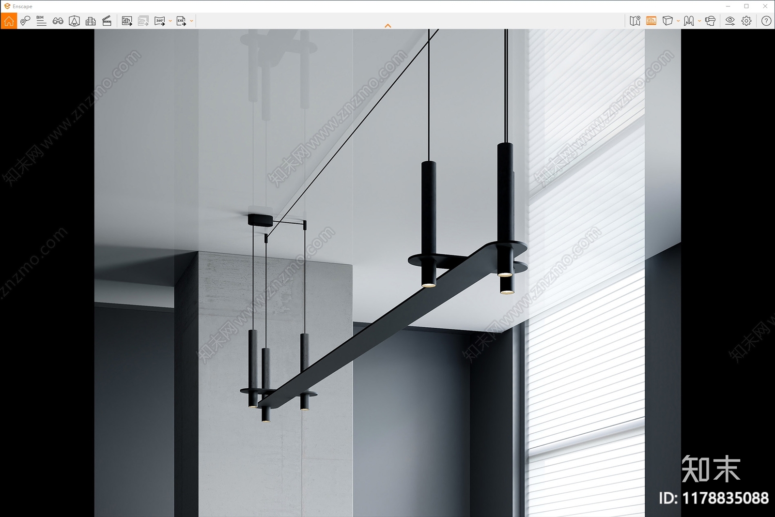The width and height of the screenshot is (775, 517).
Task: Click the EXE standalone export icon
Action: [x=181, y=21]
